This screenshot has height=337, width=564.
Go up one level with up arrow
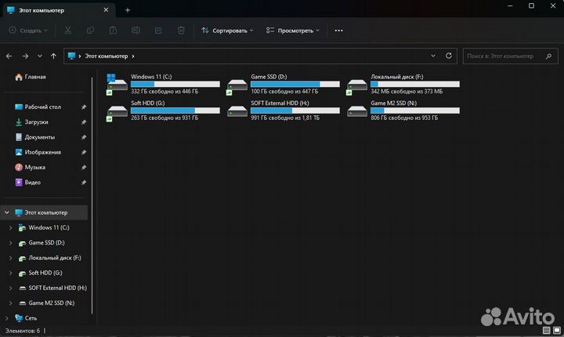(x=53, y=56)
